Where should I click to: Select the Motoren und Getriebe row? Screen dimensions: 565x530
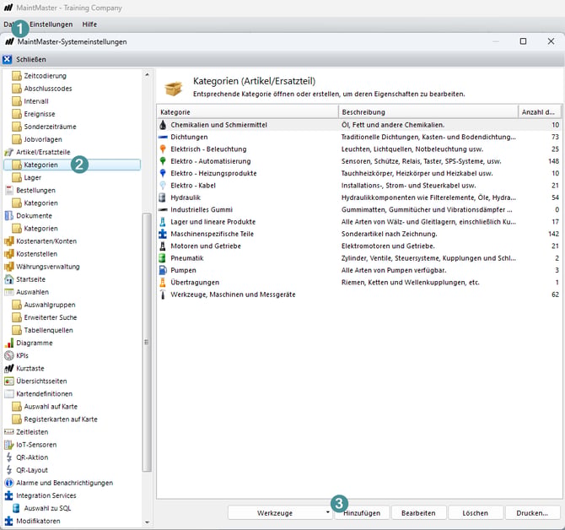pos(359,246)
